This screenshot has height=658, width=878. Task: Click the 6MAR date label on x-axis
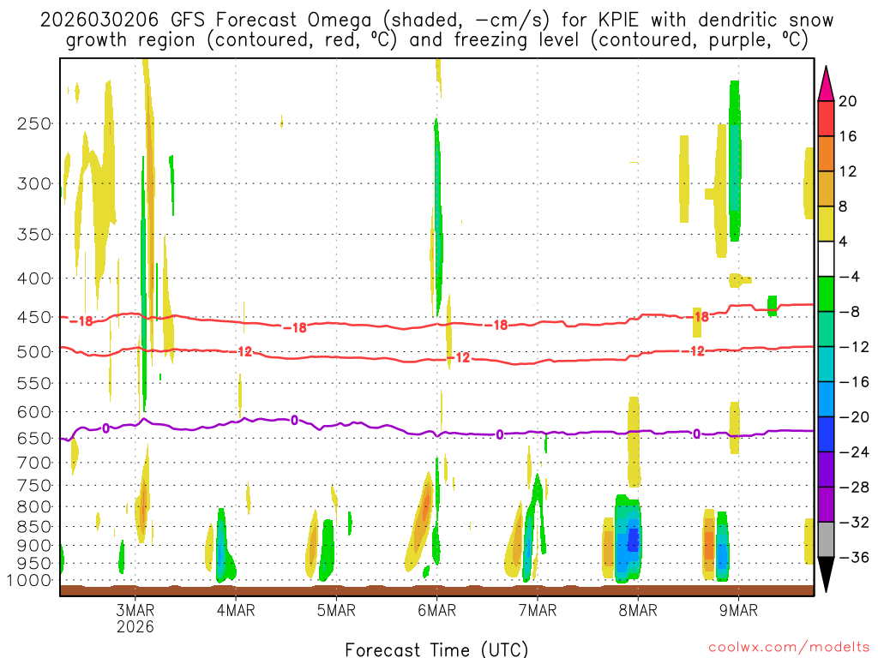436,610
